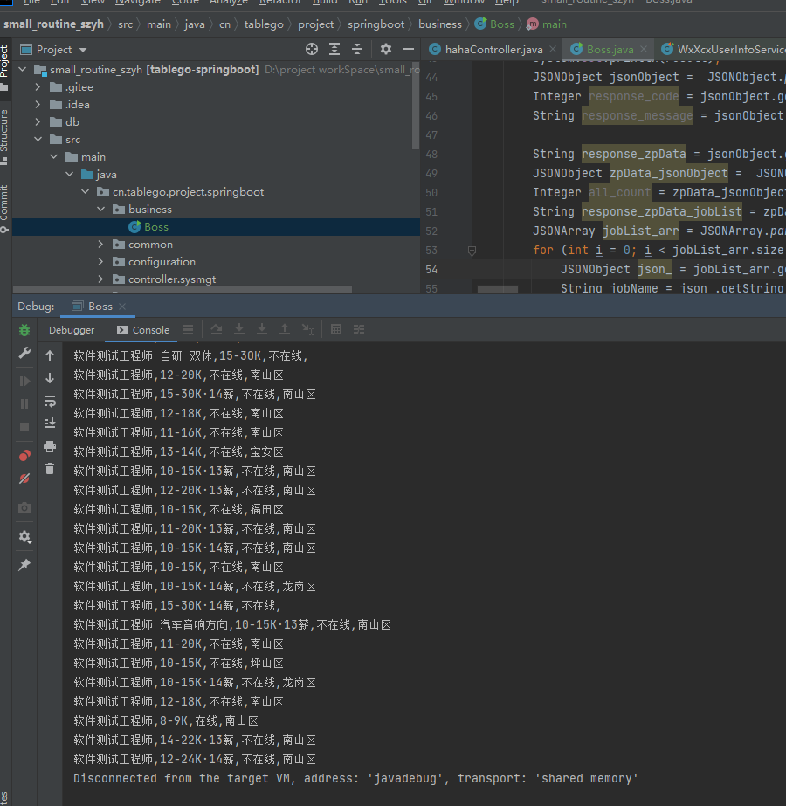Open debugger settings gear icon
Viewport: 786px width, 806px height.
pos(24,537)
